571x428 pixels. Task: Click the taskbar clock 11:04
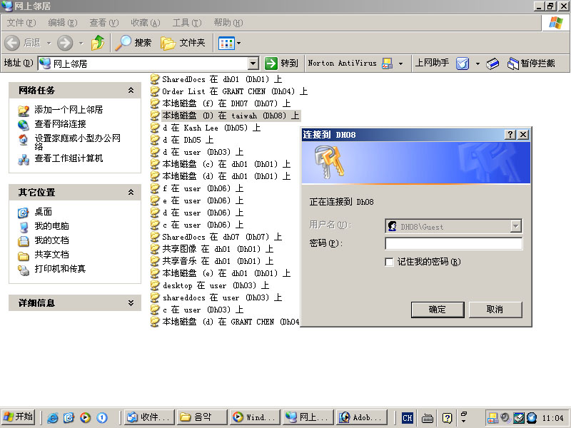point(552,418)
